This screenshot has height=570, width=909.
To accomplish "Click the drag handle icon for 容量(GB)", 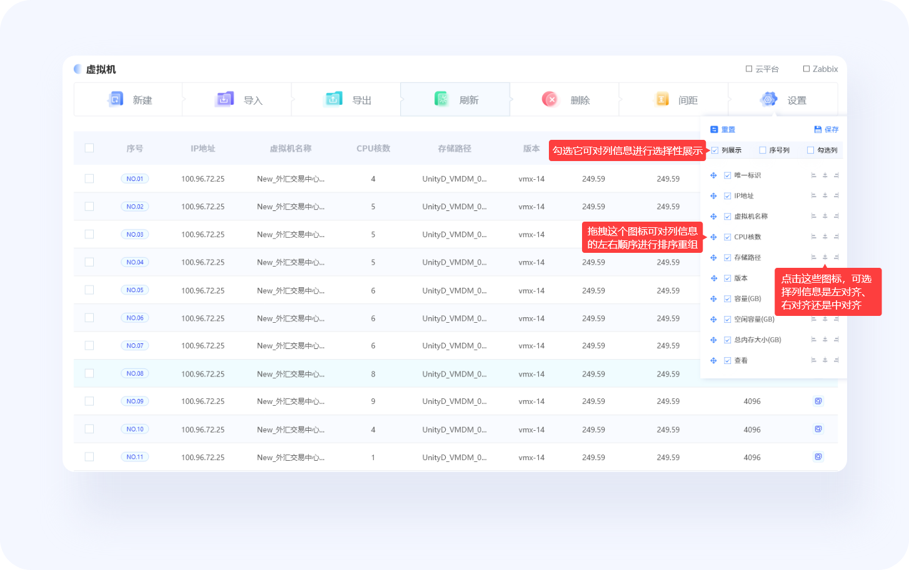I will (x=713, y=299).
